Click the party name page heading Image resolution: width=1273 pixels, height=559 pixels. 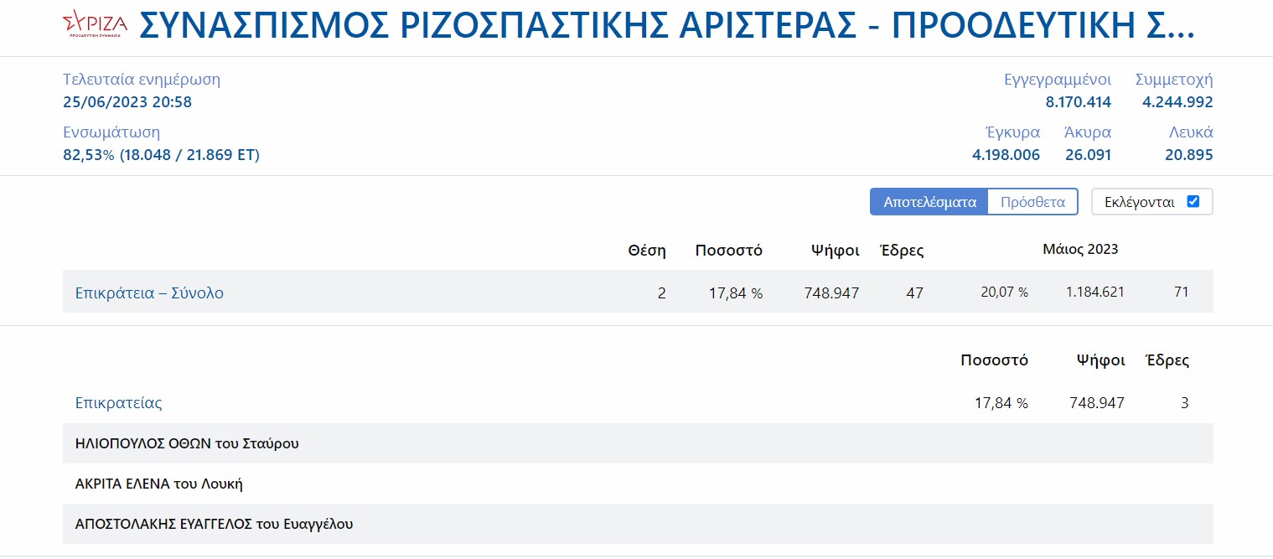[666, 28]
